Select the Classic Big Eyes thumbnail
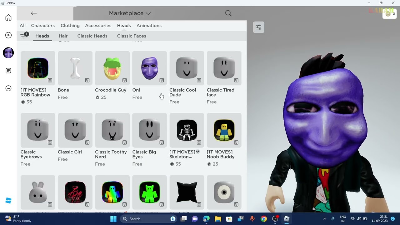 149,130
